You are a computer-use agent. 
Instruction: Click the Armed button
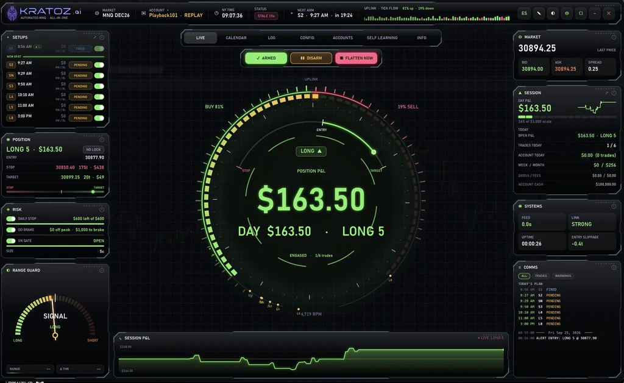coord(266,58)
